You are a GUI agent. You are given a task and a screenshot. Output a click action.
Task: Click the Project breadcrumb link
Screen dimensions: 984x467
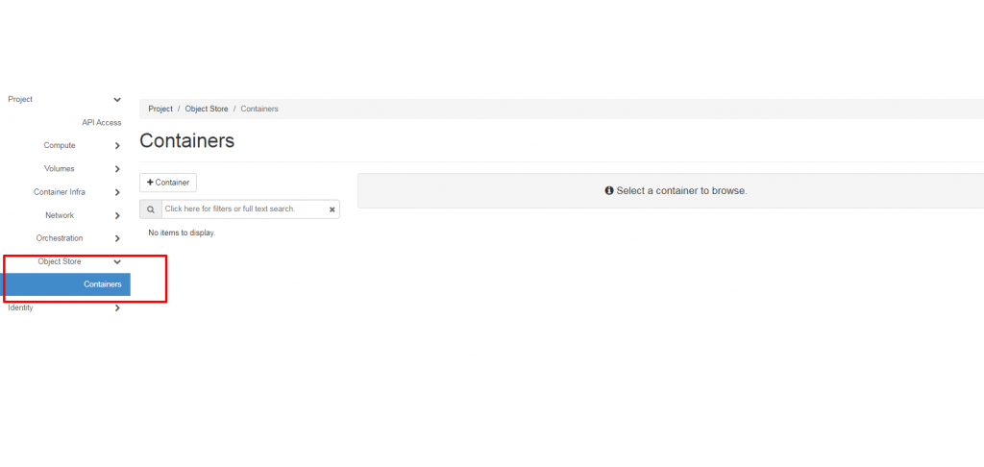tap(160, 109)
